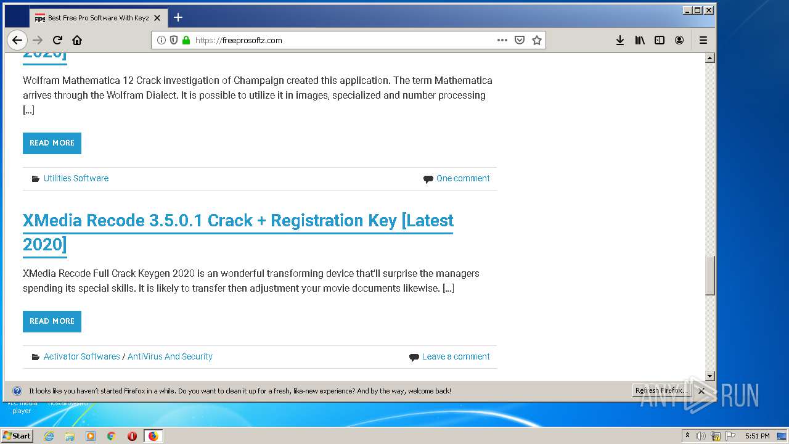Open the Windows Start menu

17,435
